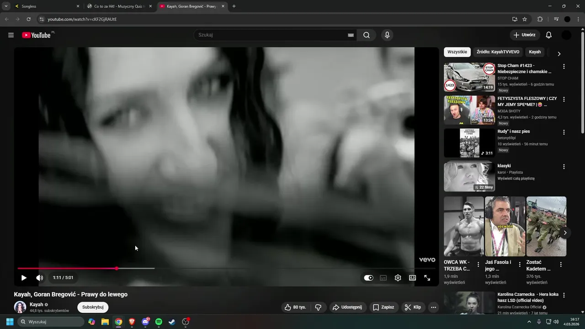The height and width of the screenshot is (329, 585).
Task: Open the YouTube hamburger guide menu
Action: pos(11,35)
